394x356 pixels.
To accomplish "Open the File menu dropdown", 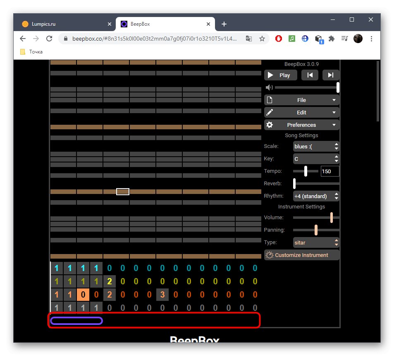I will click(x=301, y=100).
